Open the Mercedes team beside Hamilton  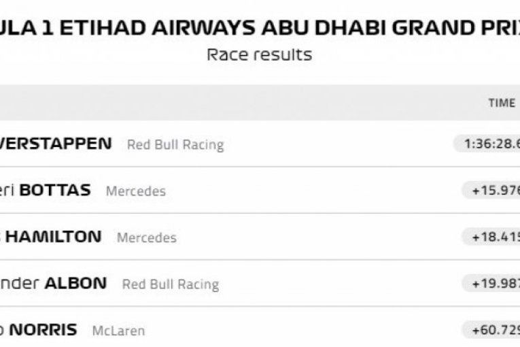point(146,237)
